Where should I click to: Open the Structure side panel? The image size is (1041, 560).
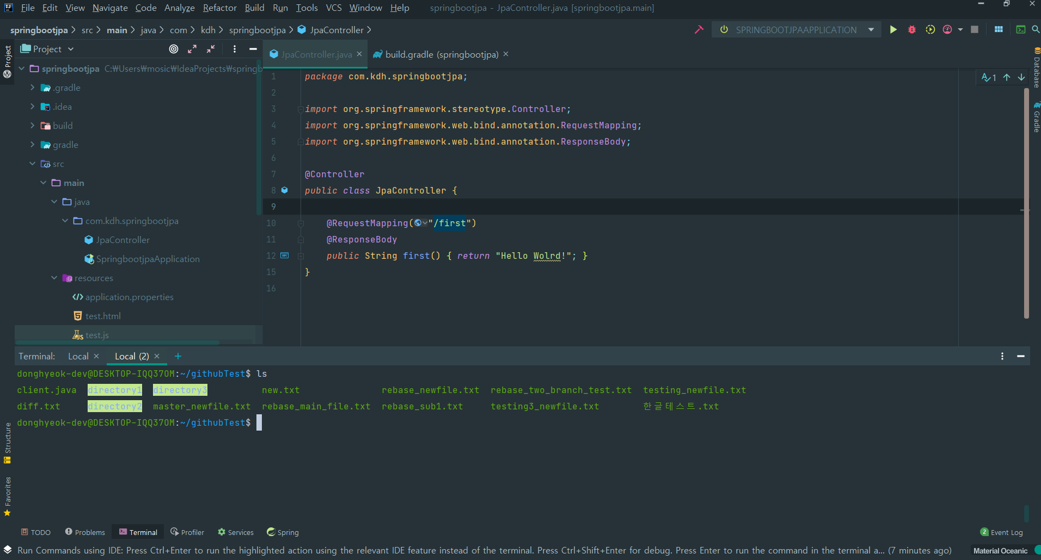pyautogui.click(x=8, y=443)
